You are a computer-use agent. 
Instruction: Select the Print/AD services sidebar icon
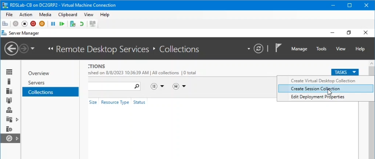(x=9, y=129)
